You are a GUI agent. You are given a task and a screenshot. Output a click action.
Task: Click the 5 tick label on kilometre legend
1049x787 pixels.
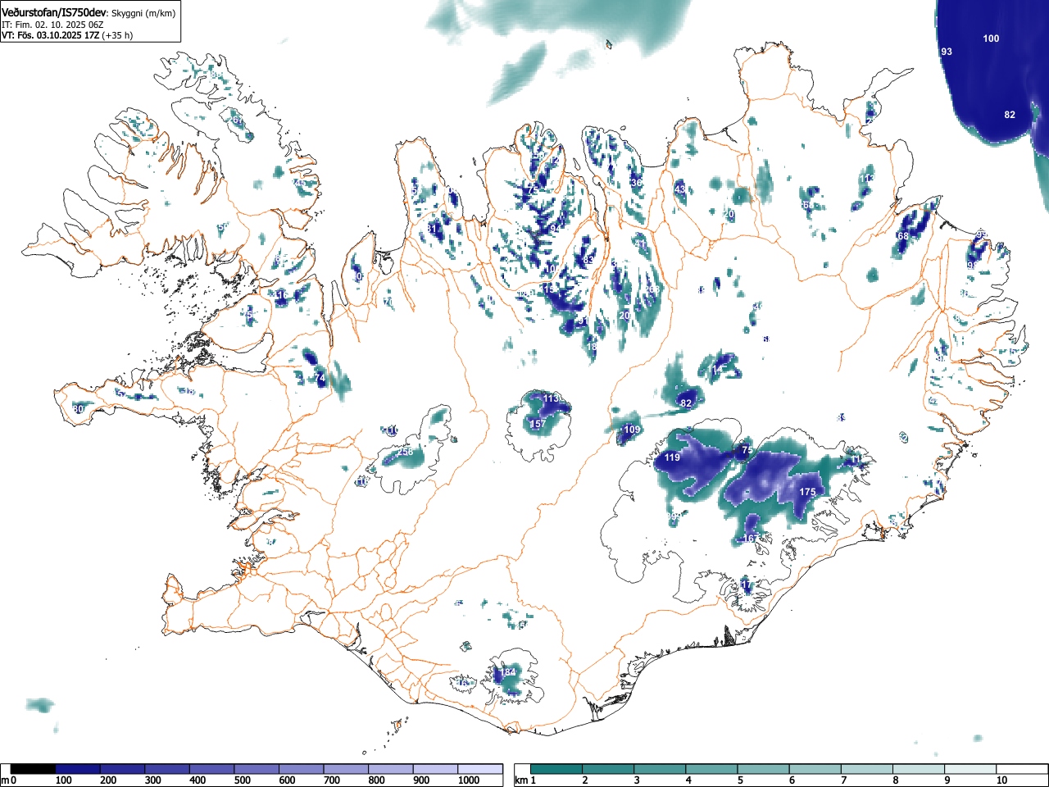click(739, 780)
